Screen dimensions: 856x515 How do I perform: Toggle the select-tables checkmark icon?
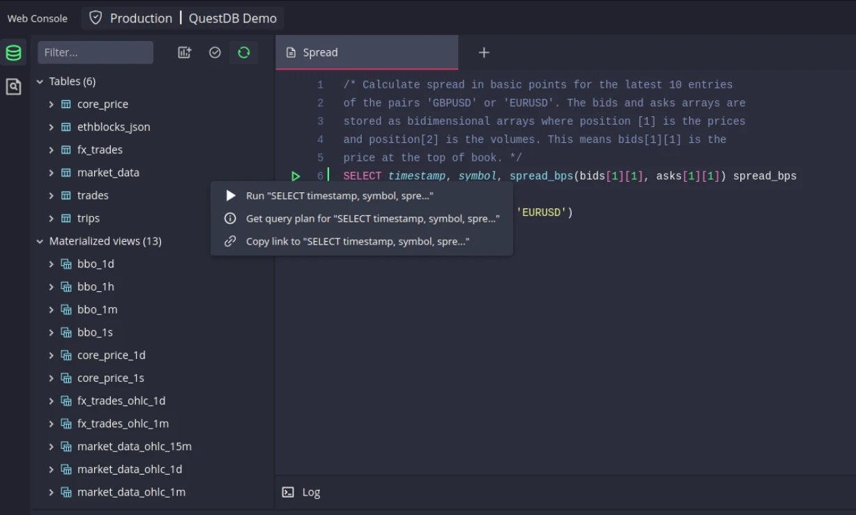point(215,52)
